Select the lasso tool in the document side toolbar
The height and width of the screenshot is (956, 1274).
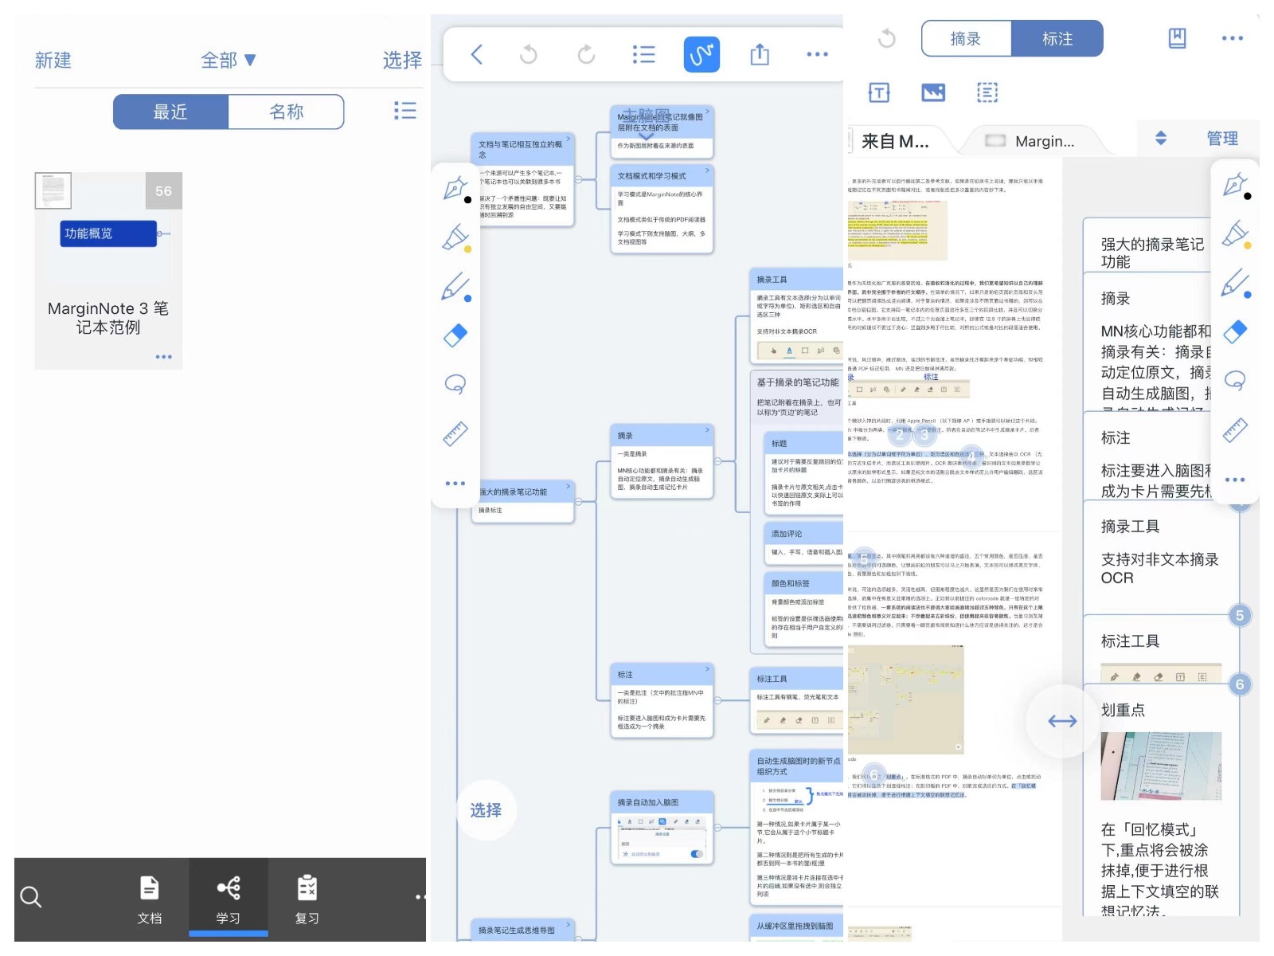click(1235, 381)
